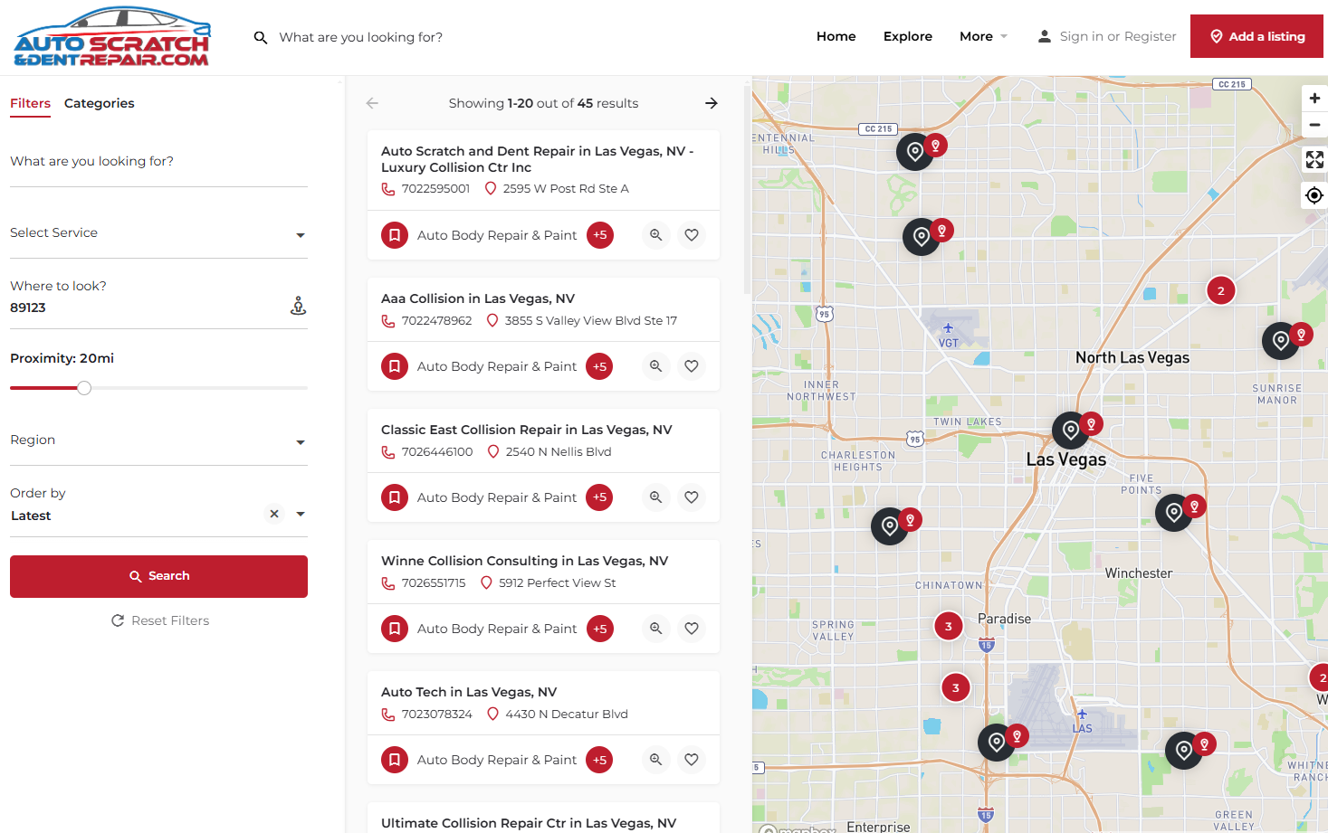
Task: Click phone number 7022595001
Action: pos(436,189)
